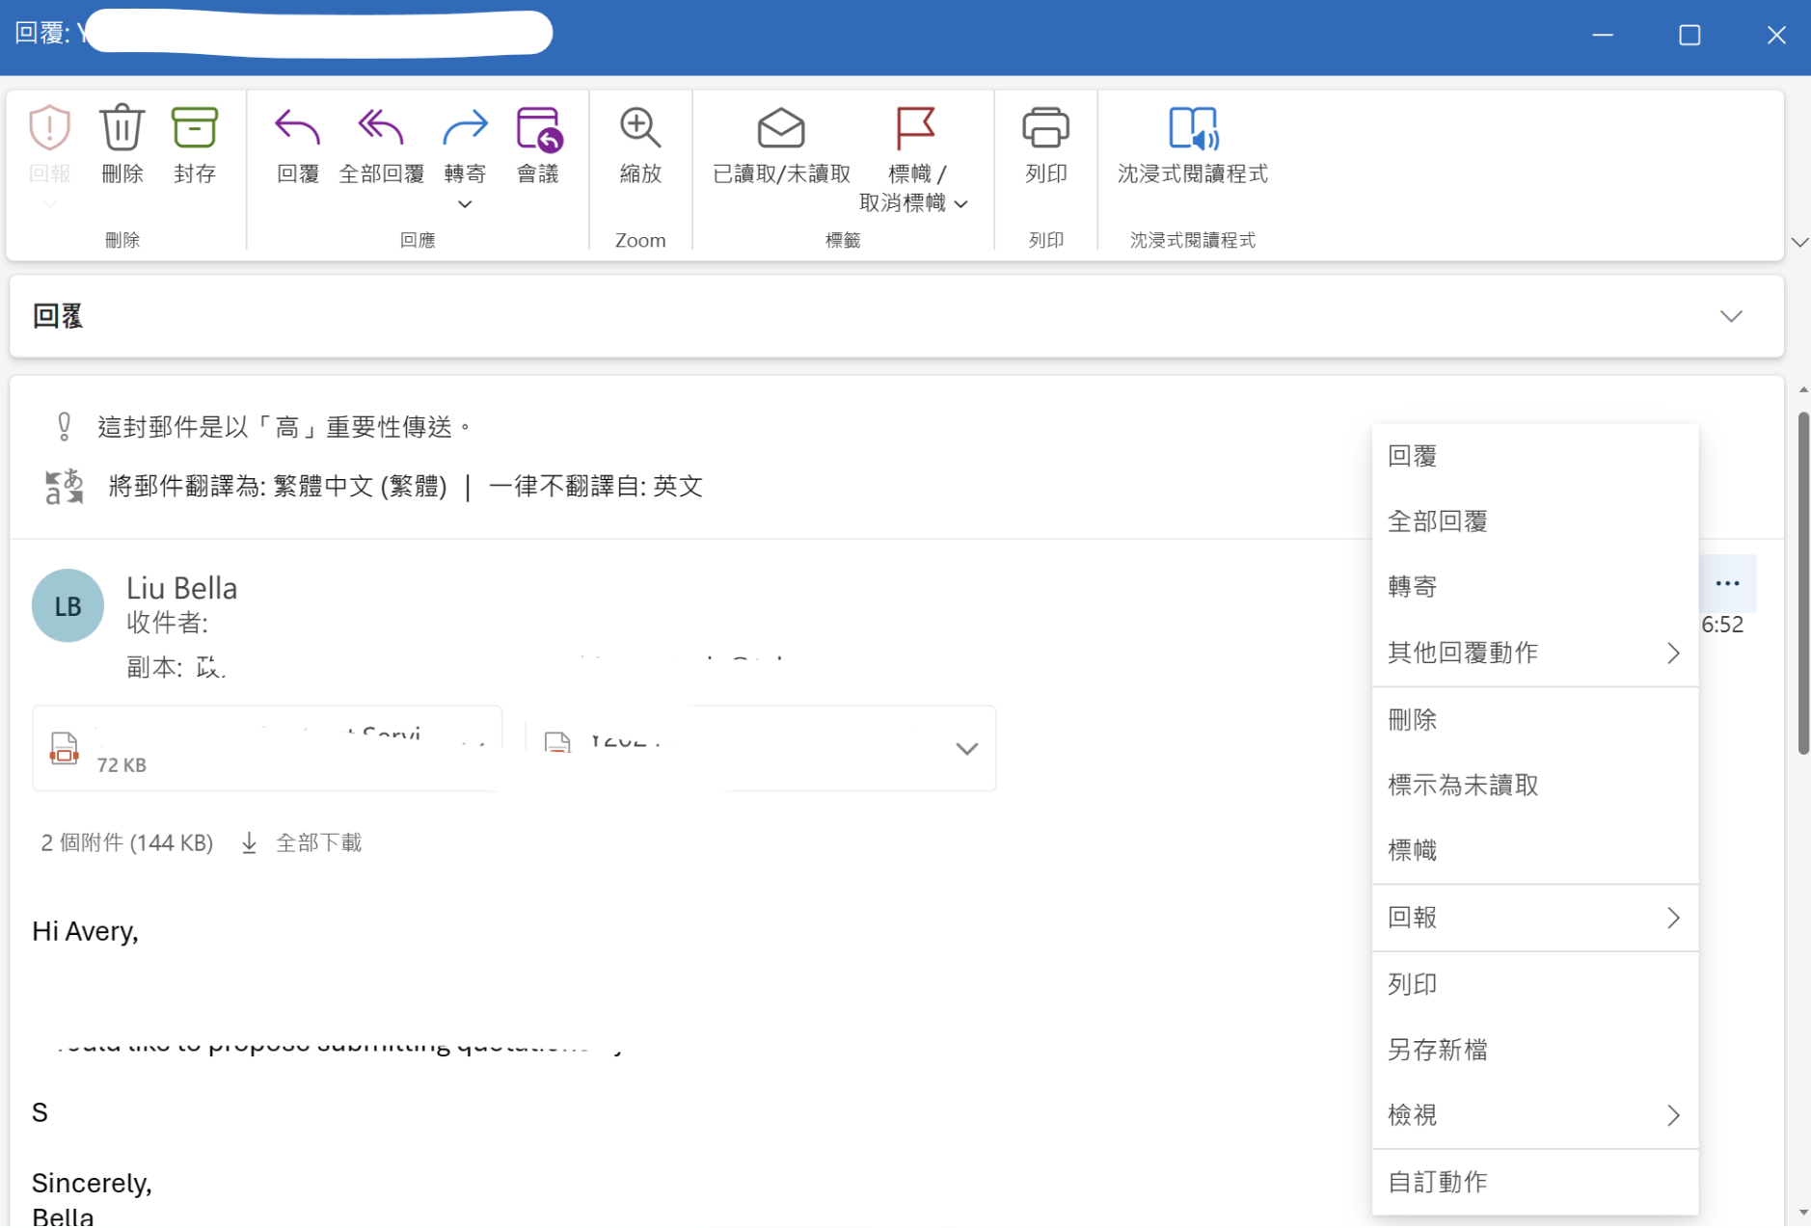Expand the 回報 submenu in context menu
The image size is (1811, 1228).
point(1534,918)
